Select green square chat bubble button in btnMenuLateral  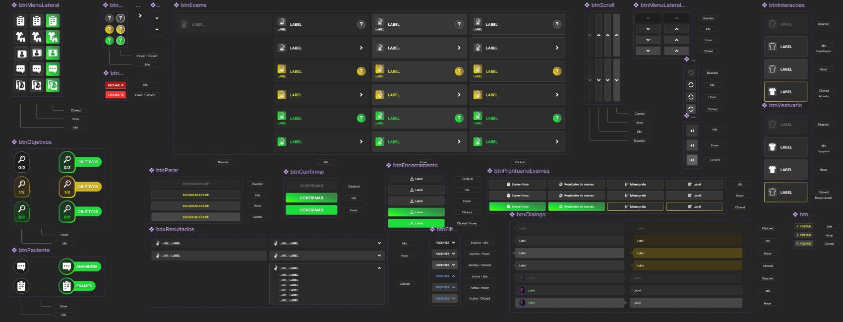tap(53, 69)
